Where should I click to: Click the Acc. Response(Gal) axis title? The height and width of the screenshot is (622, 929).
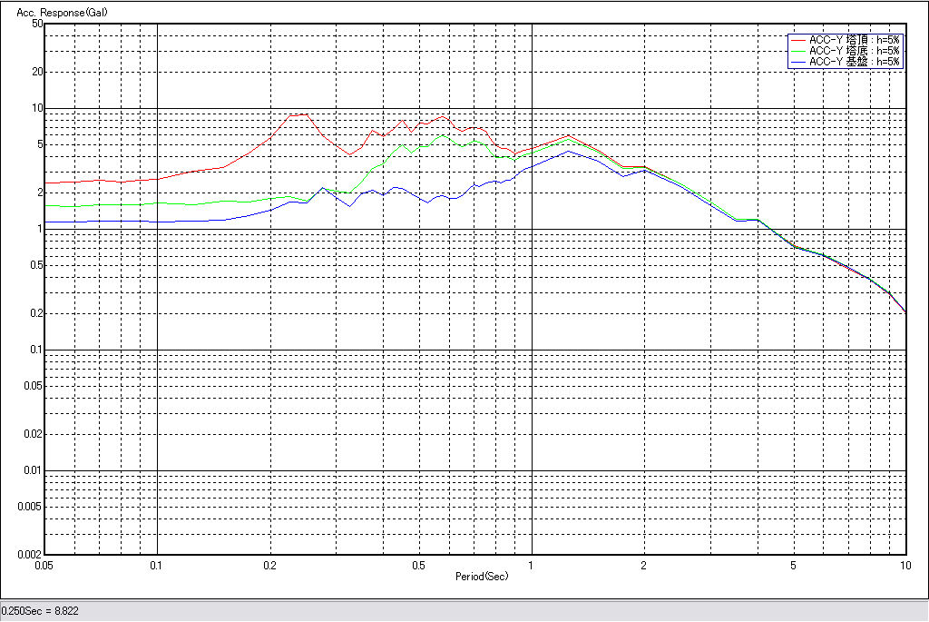pyautogui.click(x=56, y=14)
